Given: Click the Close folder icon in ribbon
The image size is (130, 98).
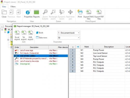Looking at the screenshot, I should tap(4, 12).
